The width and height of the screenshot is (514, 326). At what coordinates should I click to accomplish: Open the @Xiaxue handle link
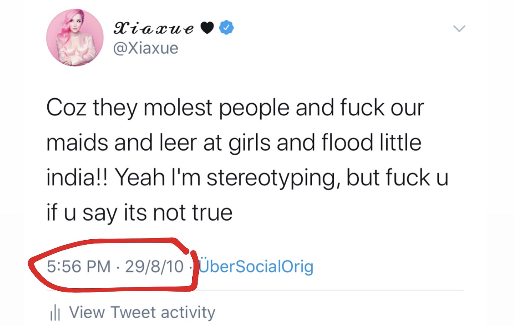[146, 48]
